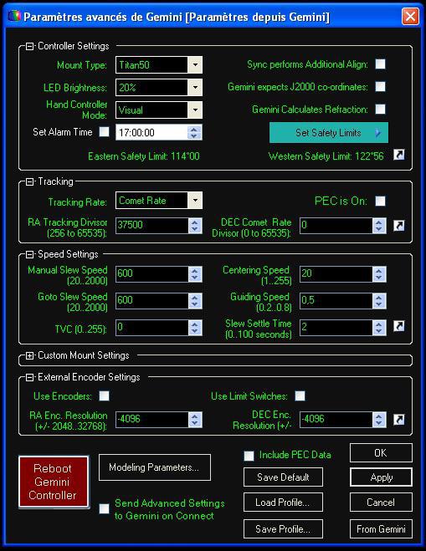The height and width of the screenshot is (551, 426).
Task: Open the LED Brightness dropdown
Action: tap(195, 88)
